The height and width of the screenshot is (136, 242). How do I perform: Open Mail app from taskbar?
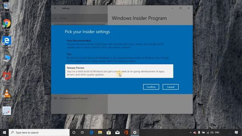tap(117, 133)
